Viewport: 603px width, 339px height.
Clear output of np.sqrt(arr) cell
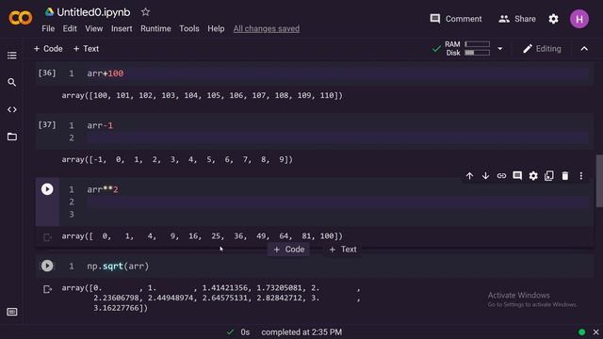[x=47, y=289]
